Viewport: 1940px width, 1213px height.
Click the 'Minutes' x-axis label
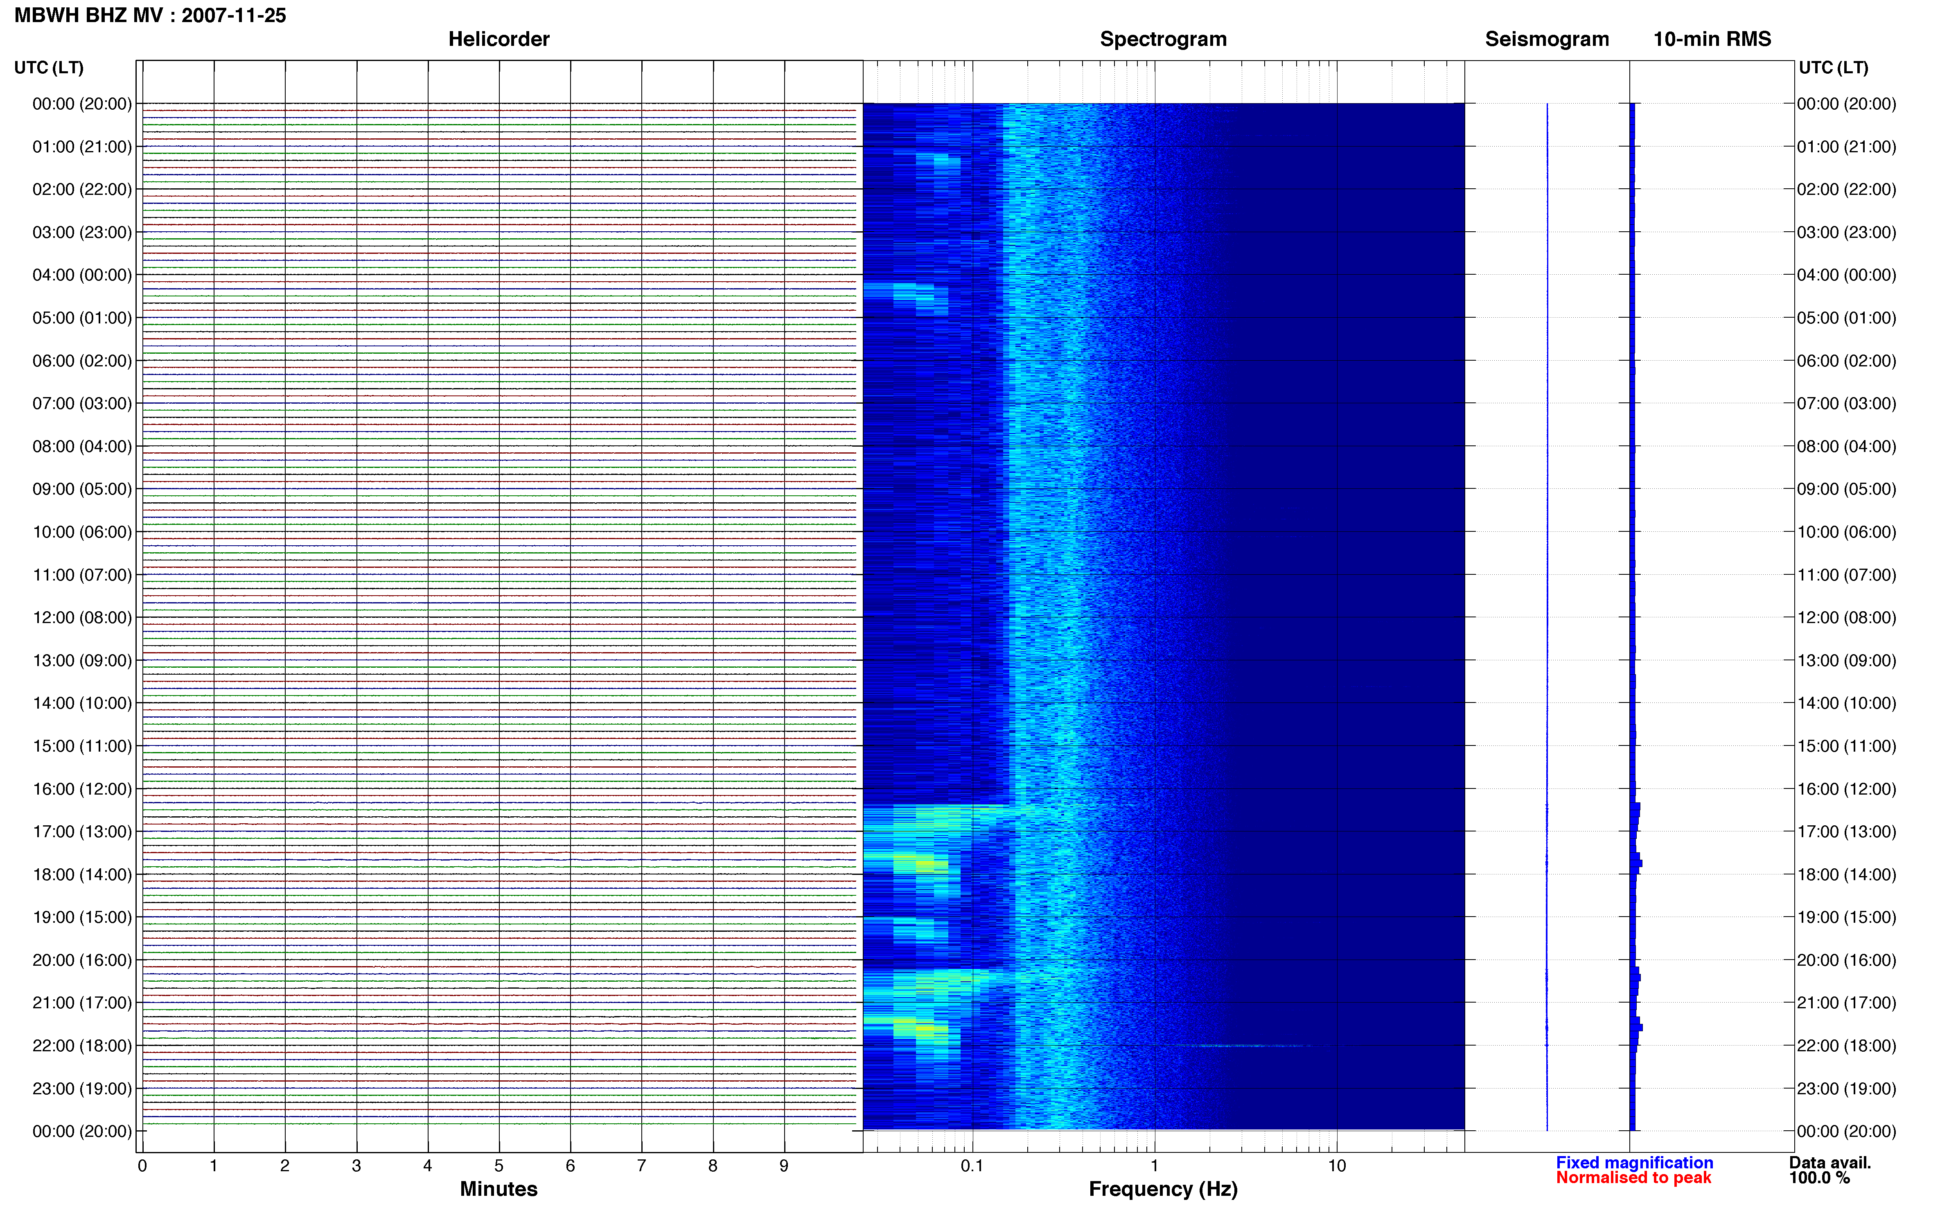[x=499, y=1189]
